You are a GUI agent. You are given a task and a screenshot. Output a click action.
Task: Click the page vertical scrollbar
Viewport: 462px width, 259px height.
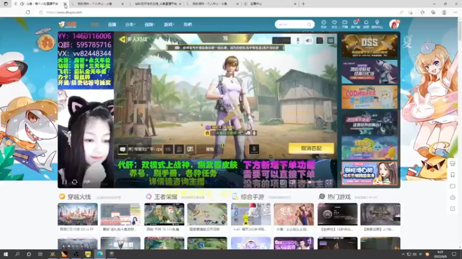tap(460, 132)
